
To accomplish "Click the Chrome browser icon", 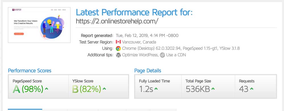I will [118, 48].
